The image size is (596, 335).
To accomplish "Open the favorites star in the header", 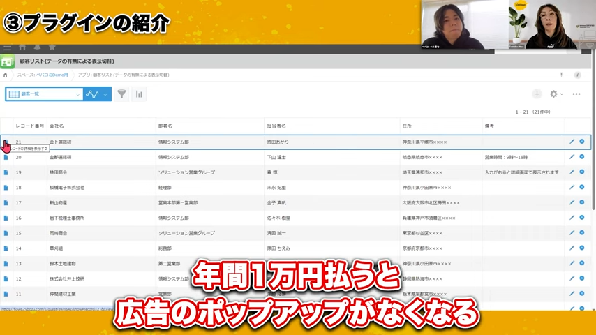I will coord(52,47).
